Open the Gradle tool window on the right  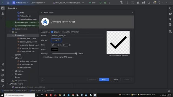pos(170,14)
